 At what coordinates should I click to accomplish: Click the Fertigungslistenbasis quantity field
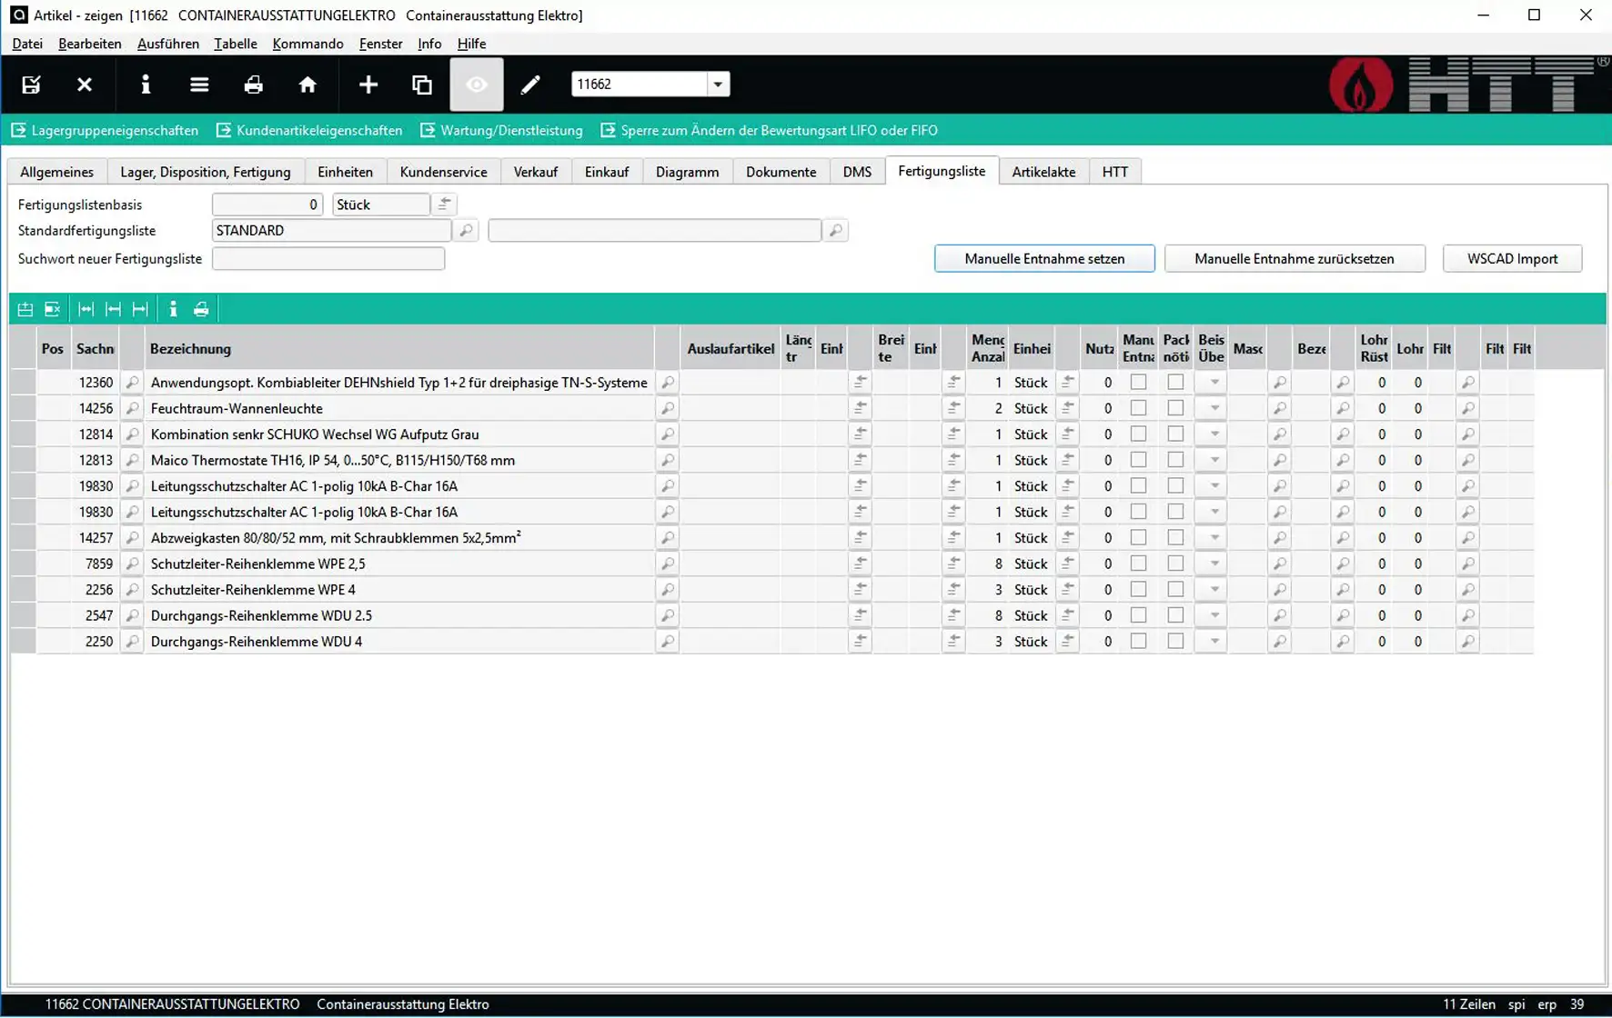[x=267, y=205]
